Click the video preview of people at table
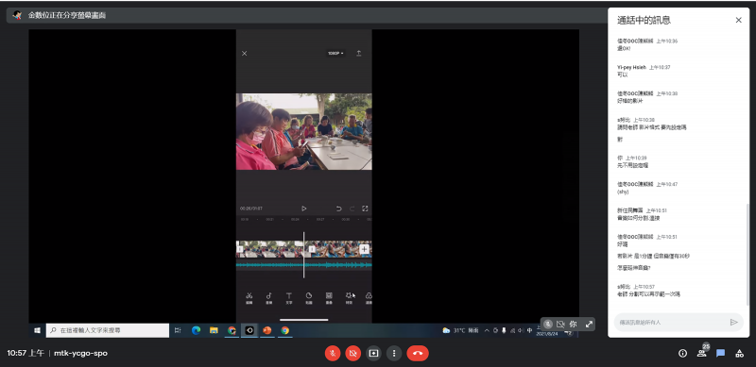Image resolution: width=756 pixels, height=367 pixels. pyautogui.click(x=303, y=131)
